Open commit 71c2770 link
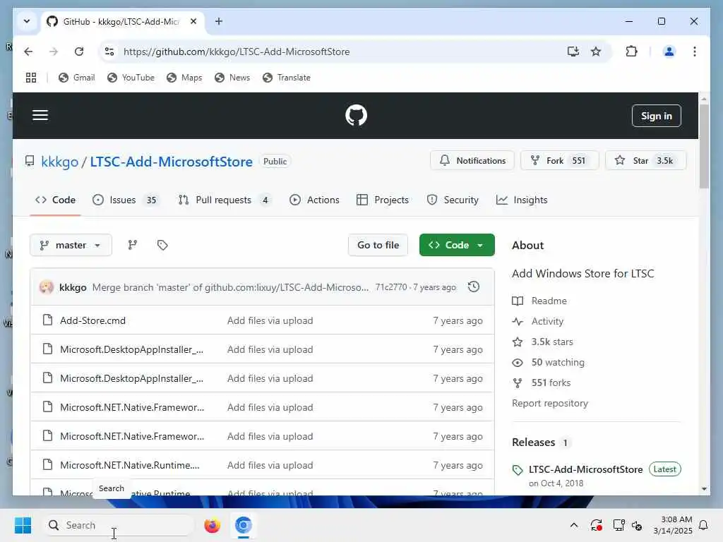Image resolution: width=723 pixels, height=542 pixels. 390,287
